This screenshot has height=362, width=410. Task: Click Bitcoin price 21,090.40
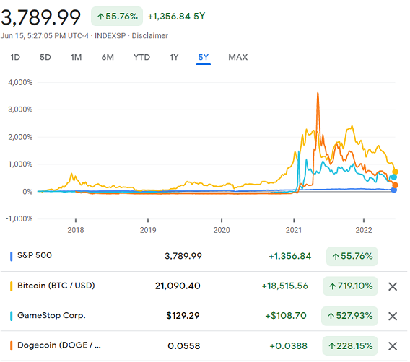pos(178,286)
